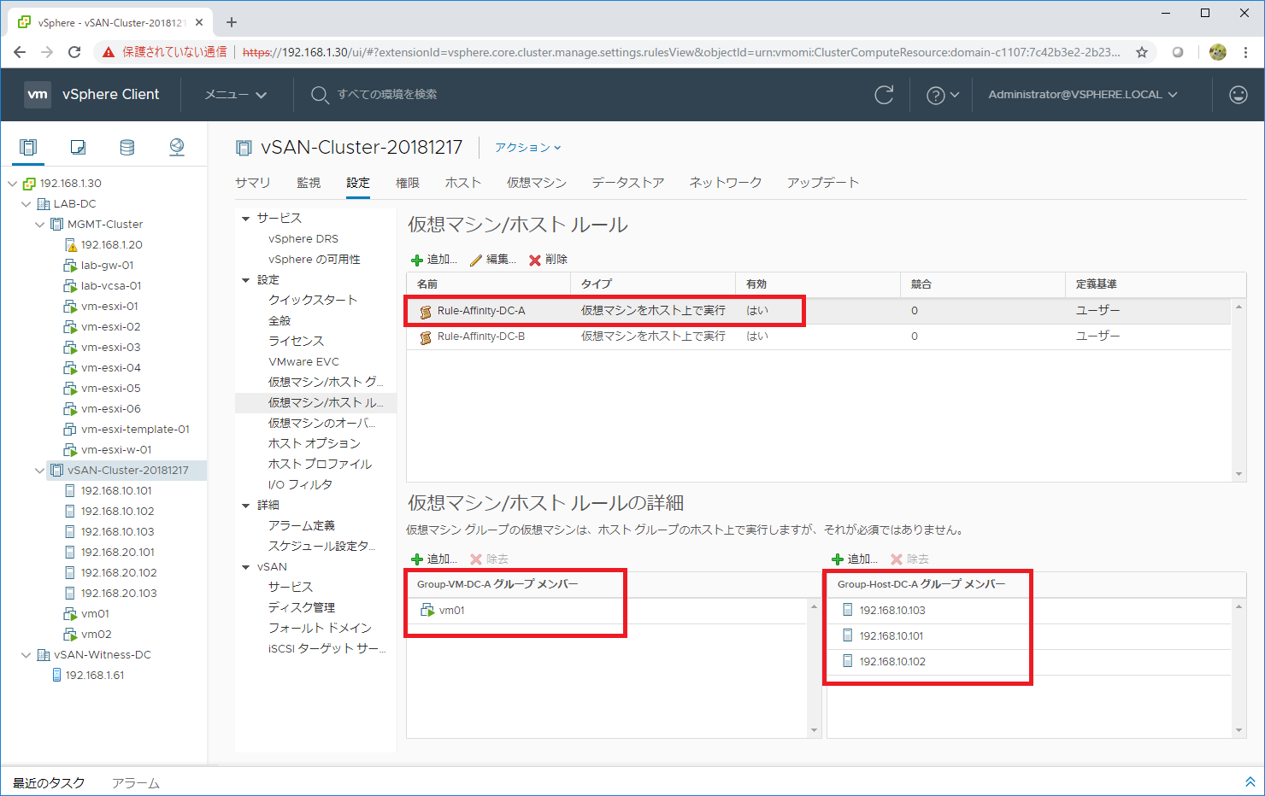Collapse the vSAN-Witness-DC tree node
The image size is (1265, 796).
[x=26, y=655]
